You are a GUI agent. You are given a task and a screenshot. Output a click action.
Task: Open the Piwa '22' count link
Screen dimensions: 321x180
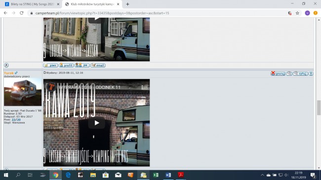[13, 120]
